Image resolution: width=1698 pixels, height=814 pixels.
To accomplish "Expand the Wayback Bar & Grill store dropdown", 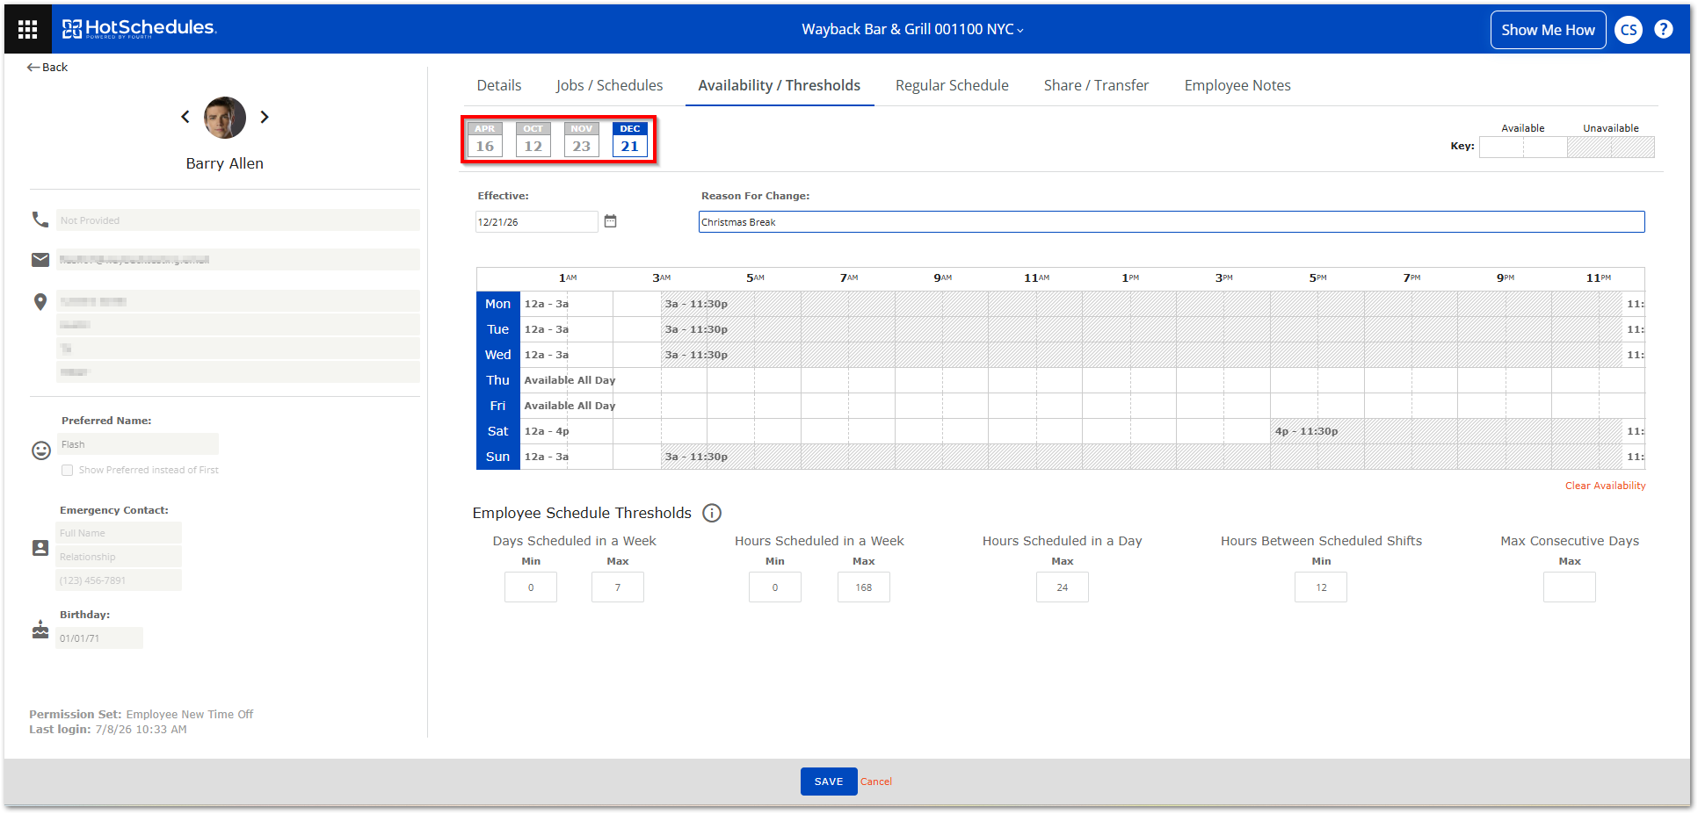I will click(x=912, y=29).
